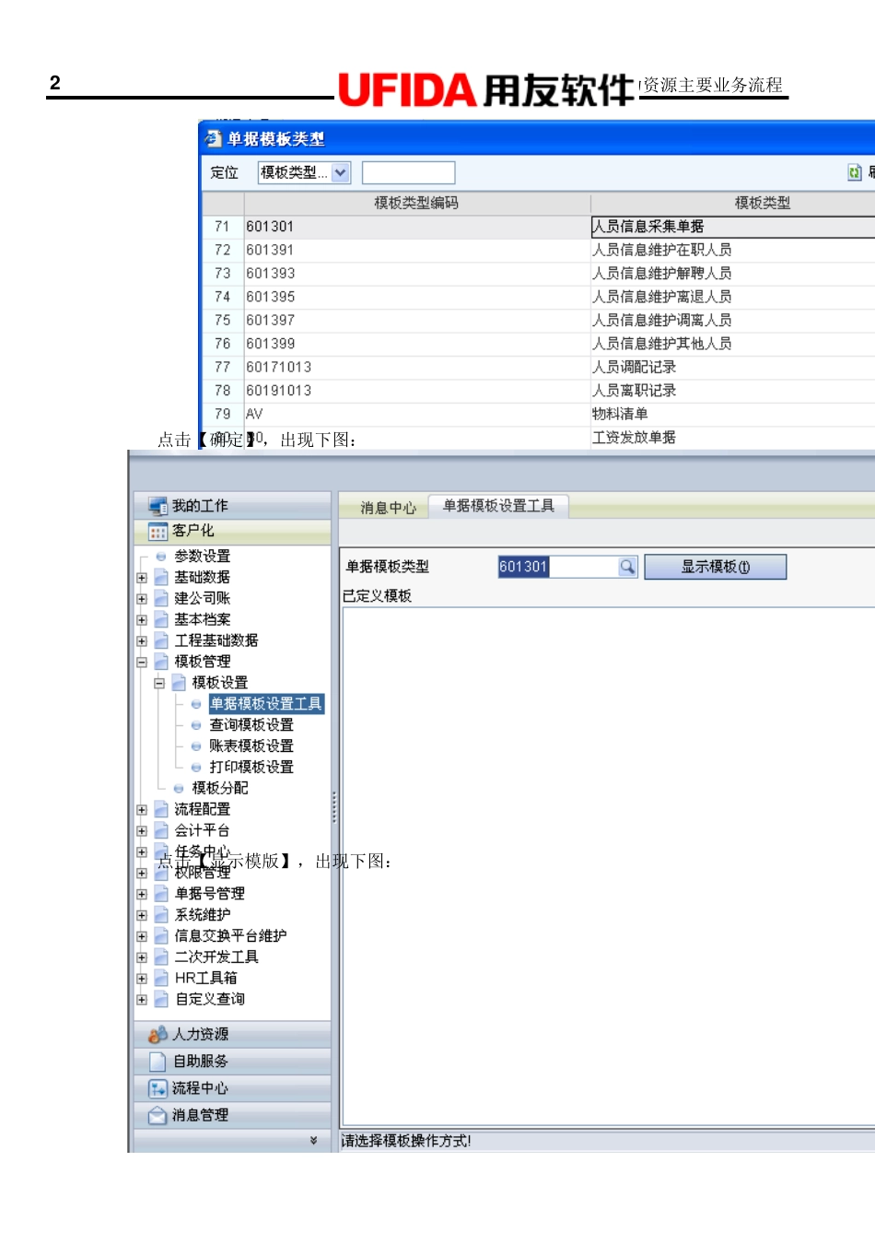Viewport: 875px width, 1244px height.
Task: Click the 流程中心 icon
Action: pyautogui.click(x=157, y=1088)
